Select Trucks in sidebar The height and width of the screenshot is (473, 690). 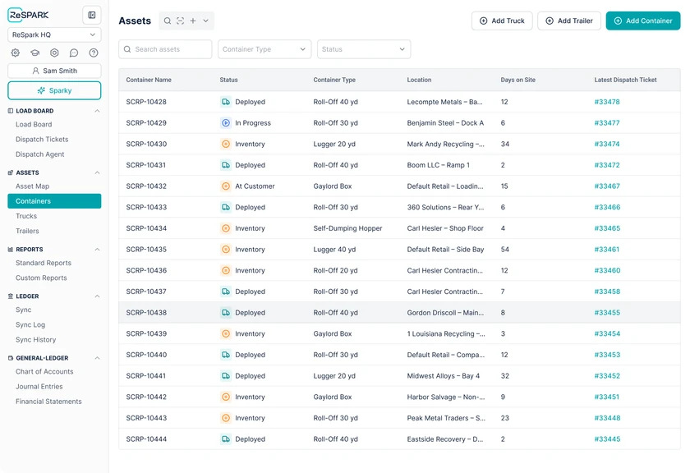pyautogui.click(x=26, y=216)
